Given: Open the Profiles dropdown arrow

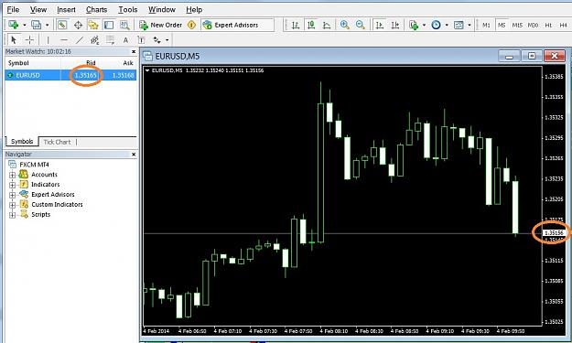Looking at the screenshot, I should point(47,25).
